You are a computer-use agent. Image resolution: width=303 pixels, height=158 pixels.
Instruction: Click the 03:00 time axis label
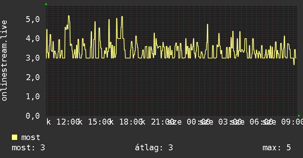[230, 122]
